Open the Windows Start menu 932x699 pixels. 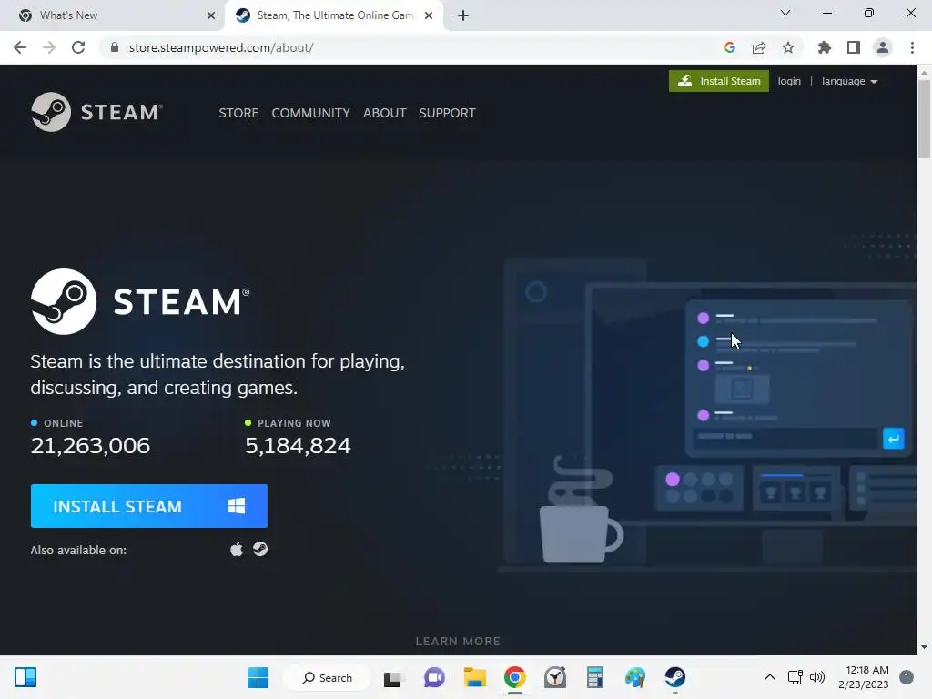pyautogui.click(x=258, y=677)
